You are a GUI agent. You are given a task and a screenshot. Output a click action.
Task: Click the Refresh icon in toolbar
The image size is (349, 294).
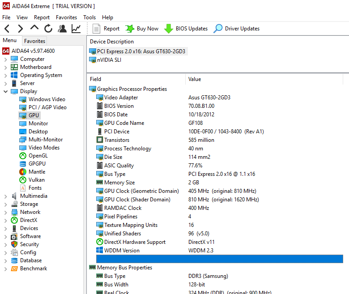(48, 29)
